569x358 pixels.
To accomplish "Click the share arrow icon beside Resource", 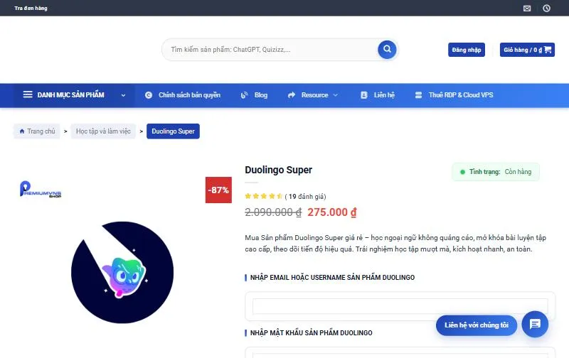I will coord(292,95).
